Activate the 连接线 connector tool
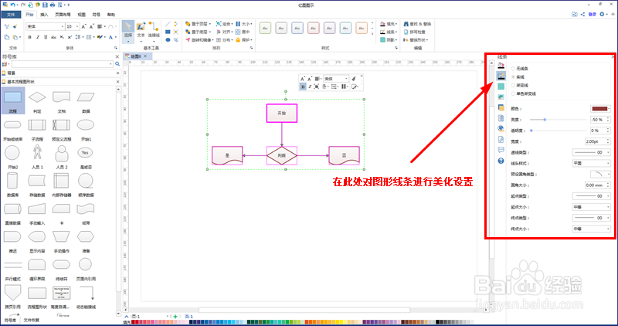This screenshot has width=618, height=326. point(154,32)
